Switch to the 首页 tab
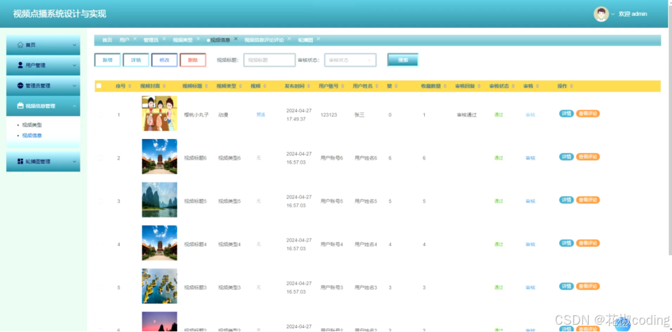The image size is (672, 332). pos(107,40)
